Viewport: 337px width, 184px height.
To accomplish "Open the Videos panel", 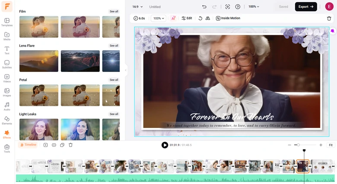I will (7, 78).
